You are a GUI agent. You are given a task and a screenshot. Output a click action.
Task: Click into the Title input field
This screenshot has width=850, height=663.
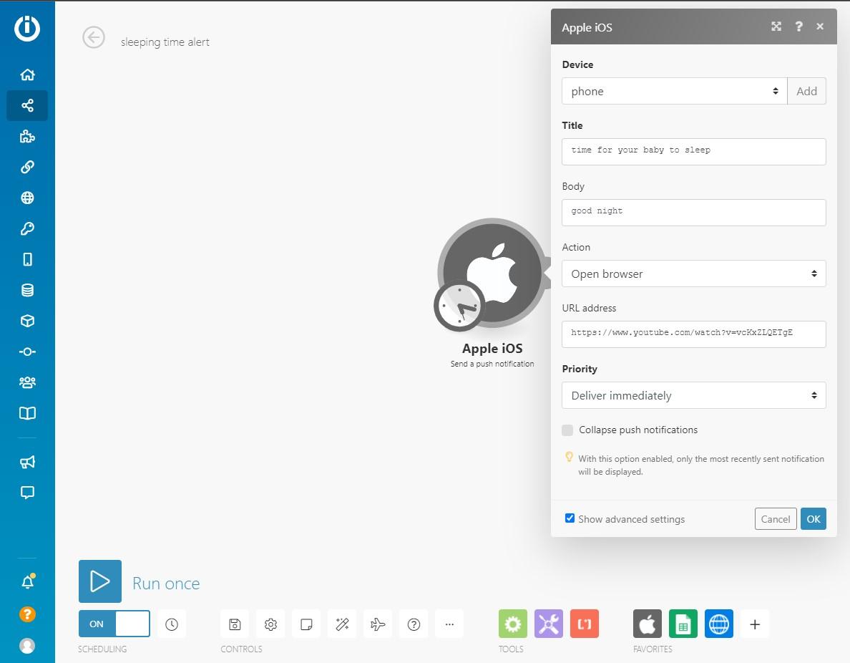[694, 152]
